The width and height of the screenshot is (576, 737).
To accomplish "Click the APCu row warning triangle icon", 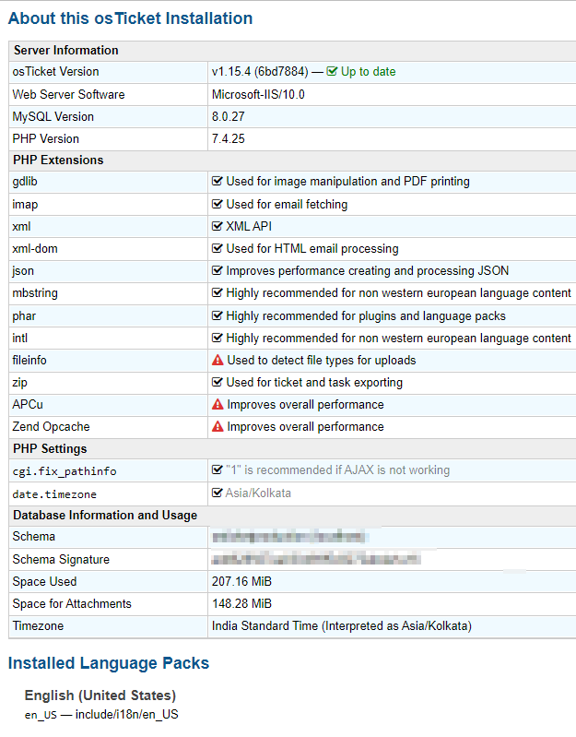I will click(217, 405).
